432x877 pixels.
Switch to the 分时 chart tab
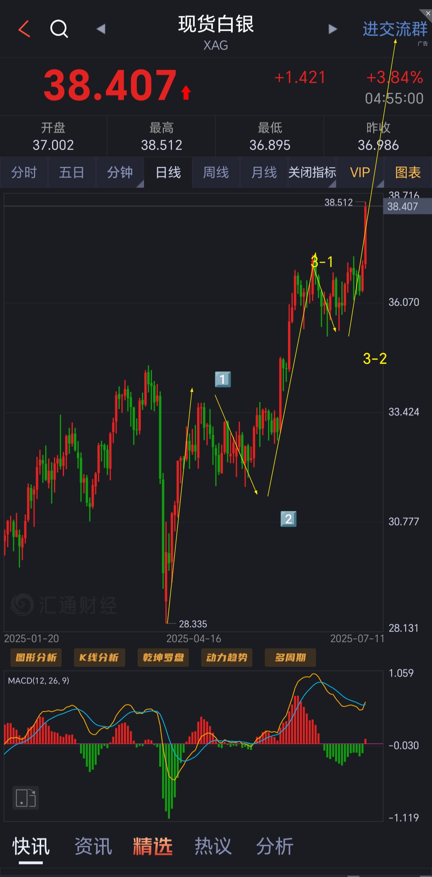24,172
